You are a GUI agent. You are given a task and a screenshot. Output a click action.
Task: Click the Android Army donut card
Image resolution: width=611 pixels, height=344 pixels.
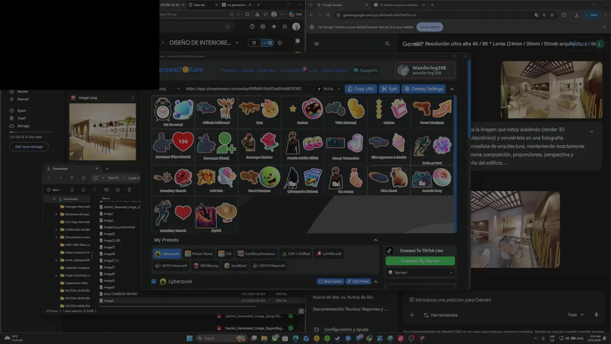pos(432,180)
